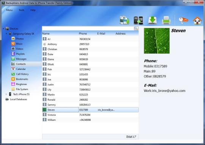Select Samsung Galaxy S4 device

point(24,34)
